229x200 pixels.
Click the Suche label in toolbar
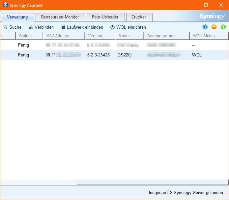pyautogui.click(x=15, y=27)
